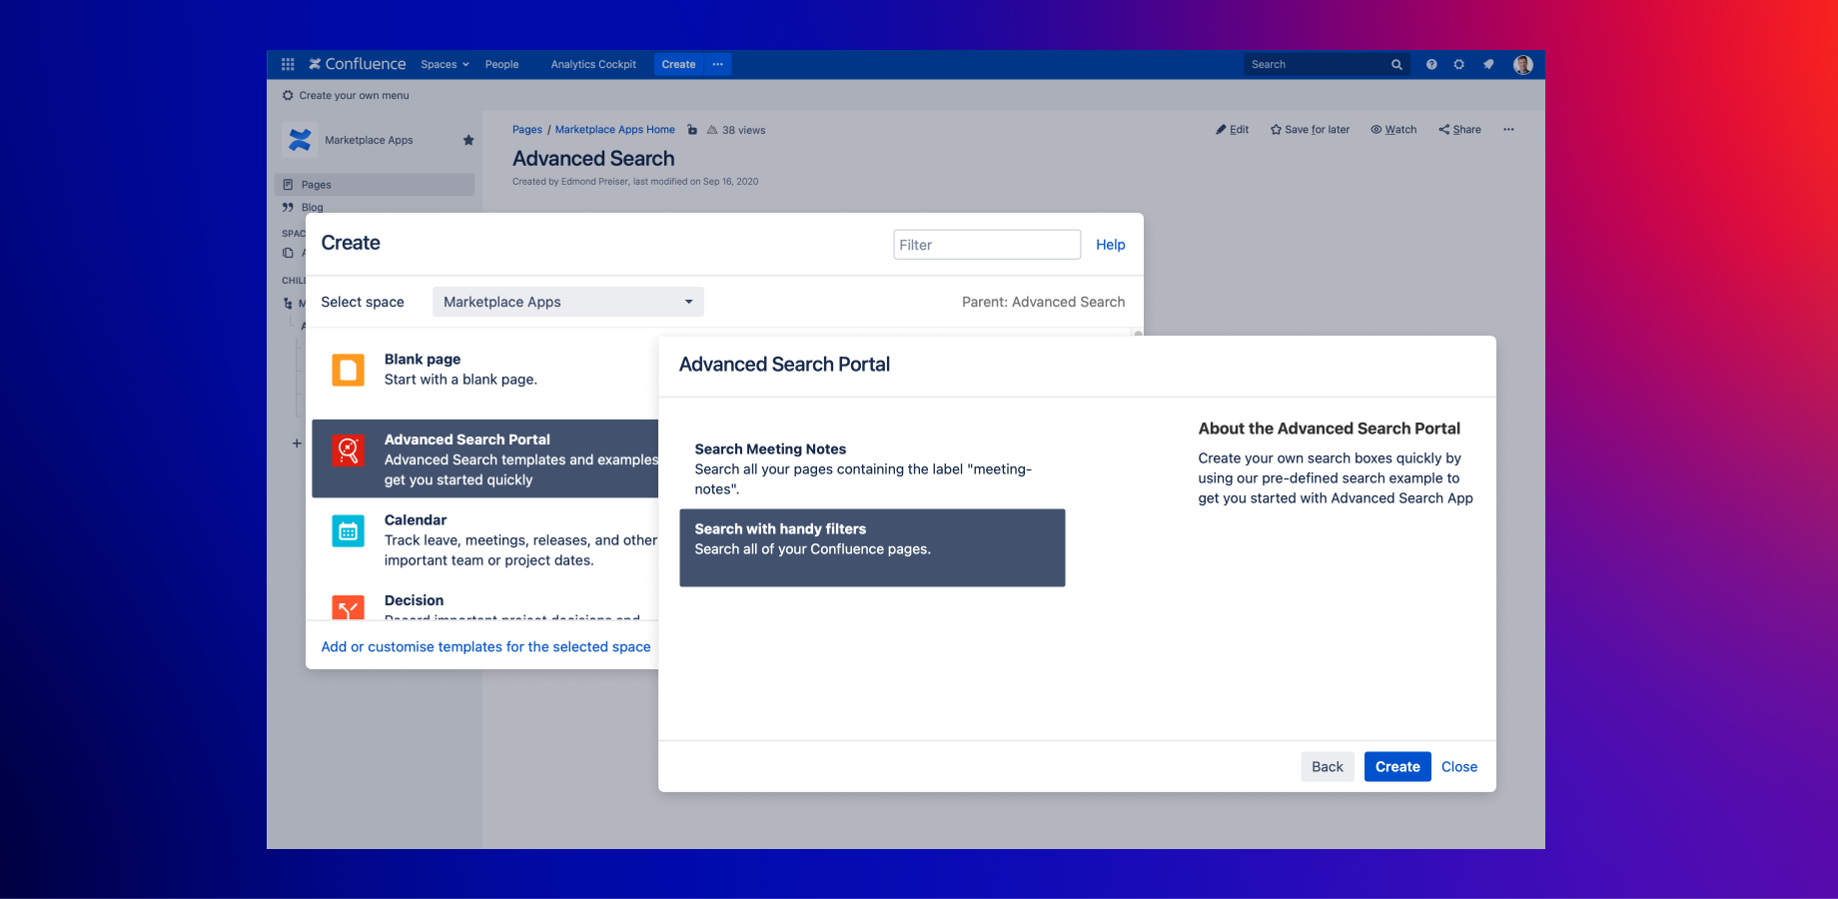Close the Advanced Search Portal dialog
Image resolution: width=1838 pixels, height=899 pixels.
click(1459, 767)
